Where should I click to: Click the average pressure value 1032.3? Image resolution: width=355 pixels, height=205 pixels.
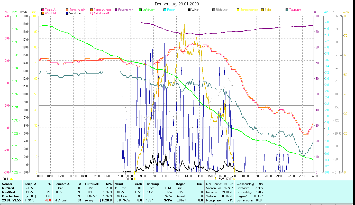[107, 196]
